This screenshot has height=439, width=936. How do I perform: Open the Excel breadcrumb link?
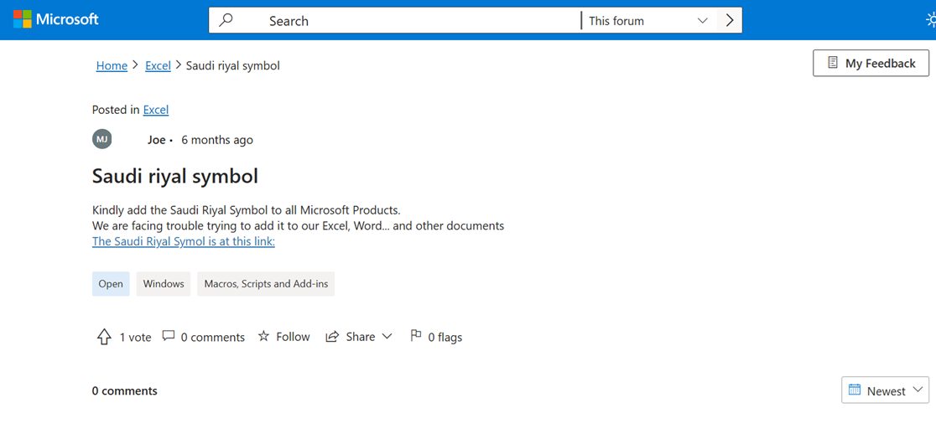pyautogui.click(x=159, y=65)
